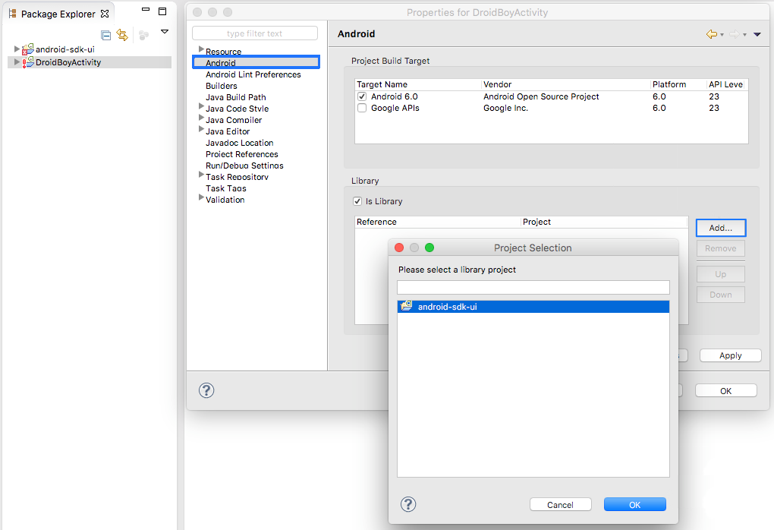Cancel the Project Selection dialog
This screenshot has height=530, width=774.
[x=560, y=505]
